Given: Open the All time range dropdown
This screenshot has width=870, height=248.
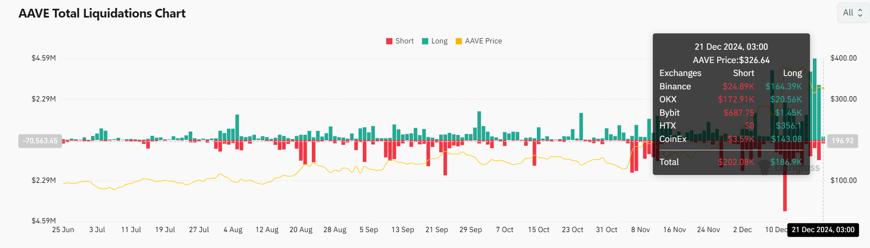Looking at the screenshot, I should [x=852, y=13].
